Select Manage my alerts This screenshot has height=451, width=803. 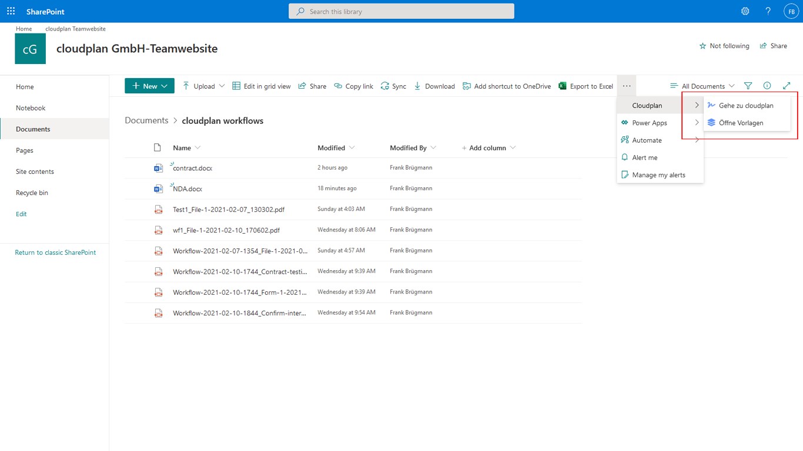click(x=660, y=175)
